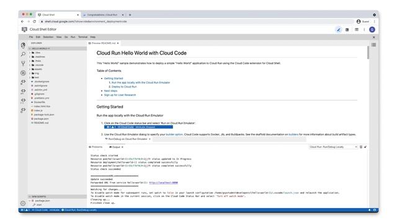Image resolution: width=397 pixels, height=223 pixels.
Task: Close the Output panel tab
Action: point(122,147)
